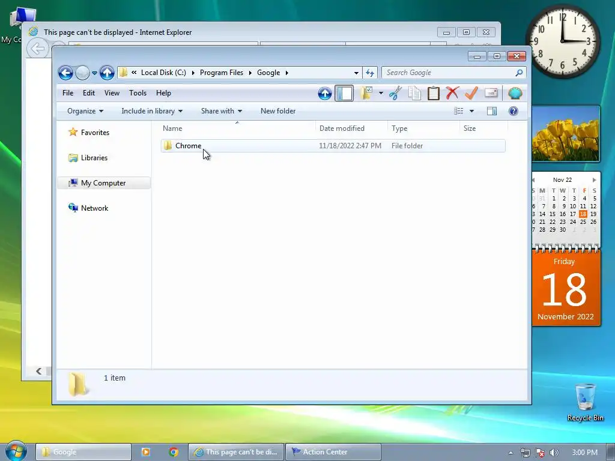Click the volume speaker tray icon
Screen dimensions: 615x461
pos(554,453)
